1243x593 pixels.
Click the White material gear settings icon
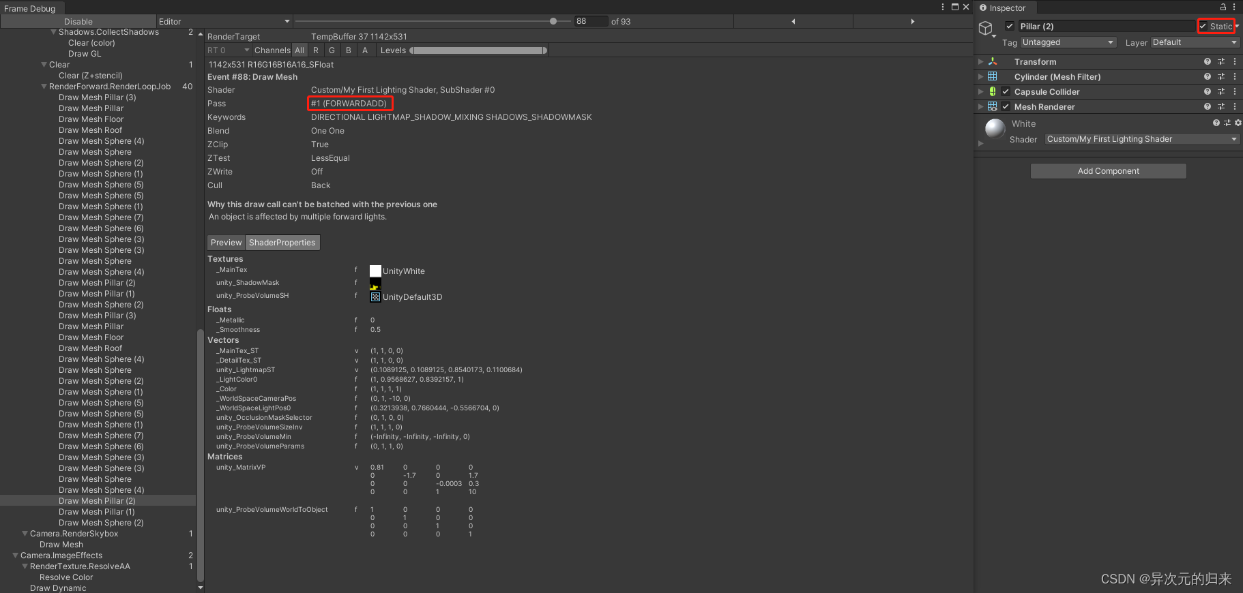1238,123
